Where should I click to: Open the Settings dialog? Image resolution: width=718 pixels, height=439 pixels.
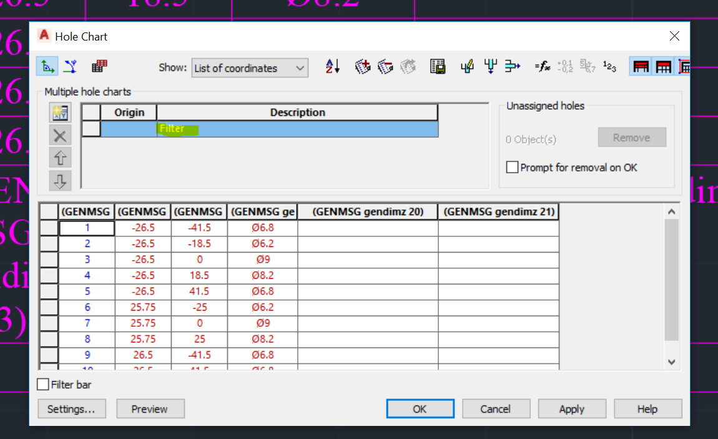click(72, 408)
